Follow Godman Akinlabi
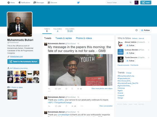This screenshot has width=157, height=117. [130, 53]
